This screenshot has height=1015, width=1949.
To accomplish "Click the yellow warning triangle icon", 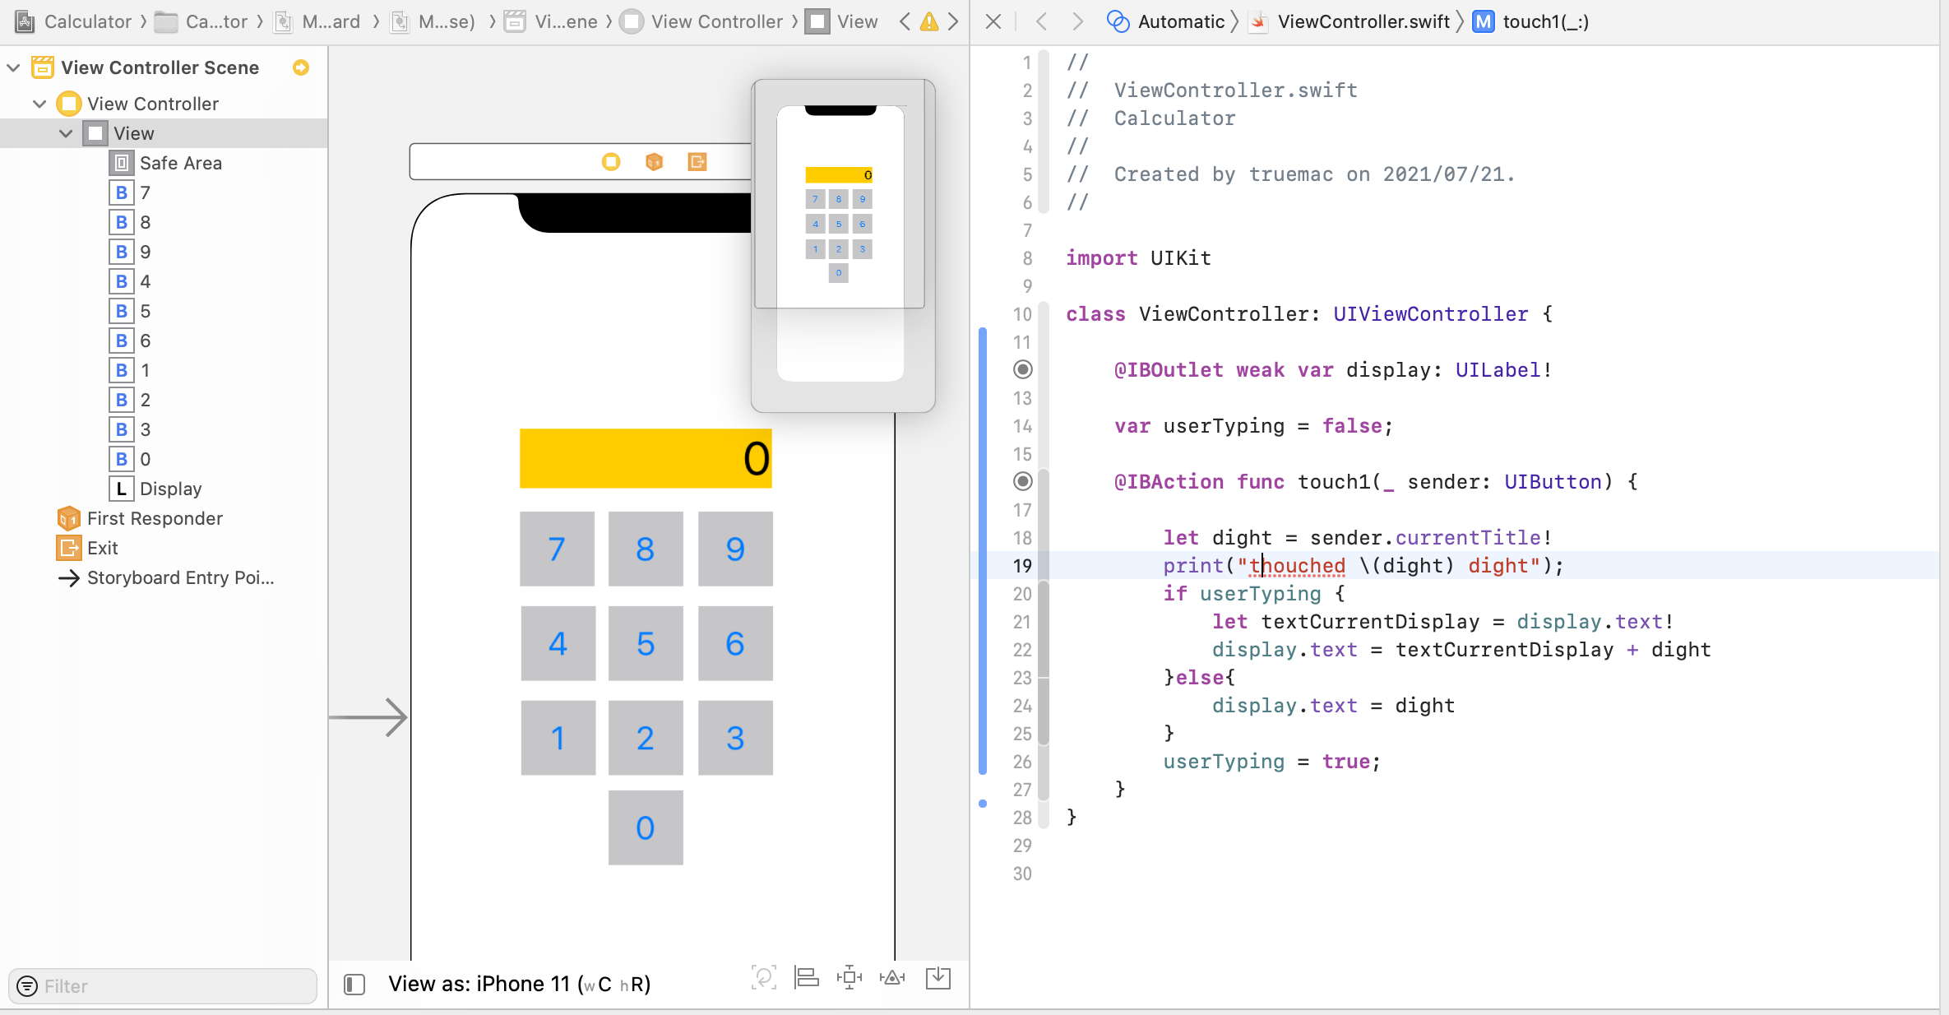I will tap(928, 22).
